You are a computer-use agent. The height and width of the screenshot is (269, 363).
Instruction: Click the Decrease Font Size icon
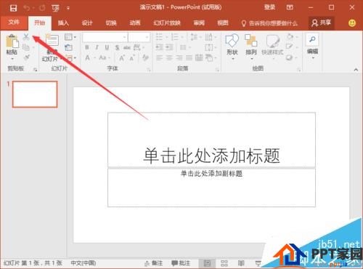click(132, 58)
